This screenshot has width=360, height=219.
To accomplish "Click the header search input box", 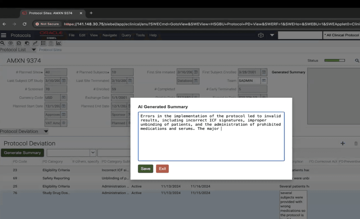I will click(x=300, y=35).
